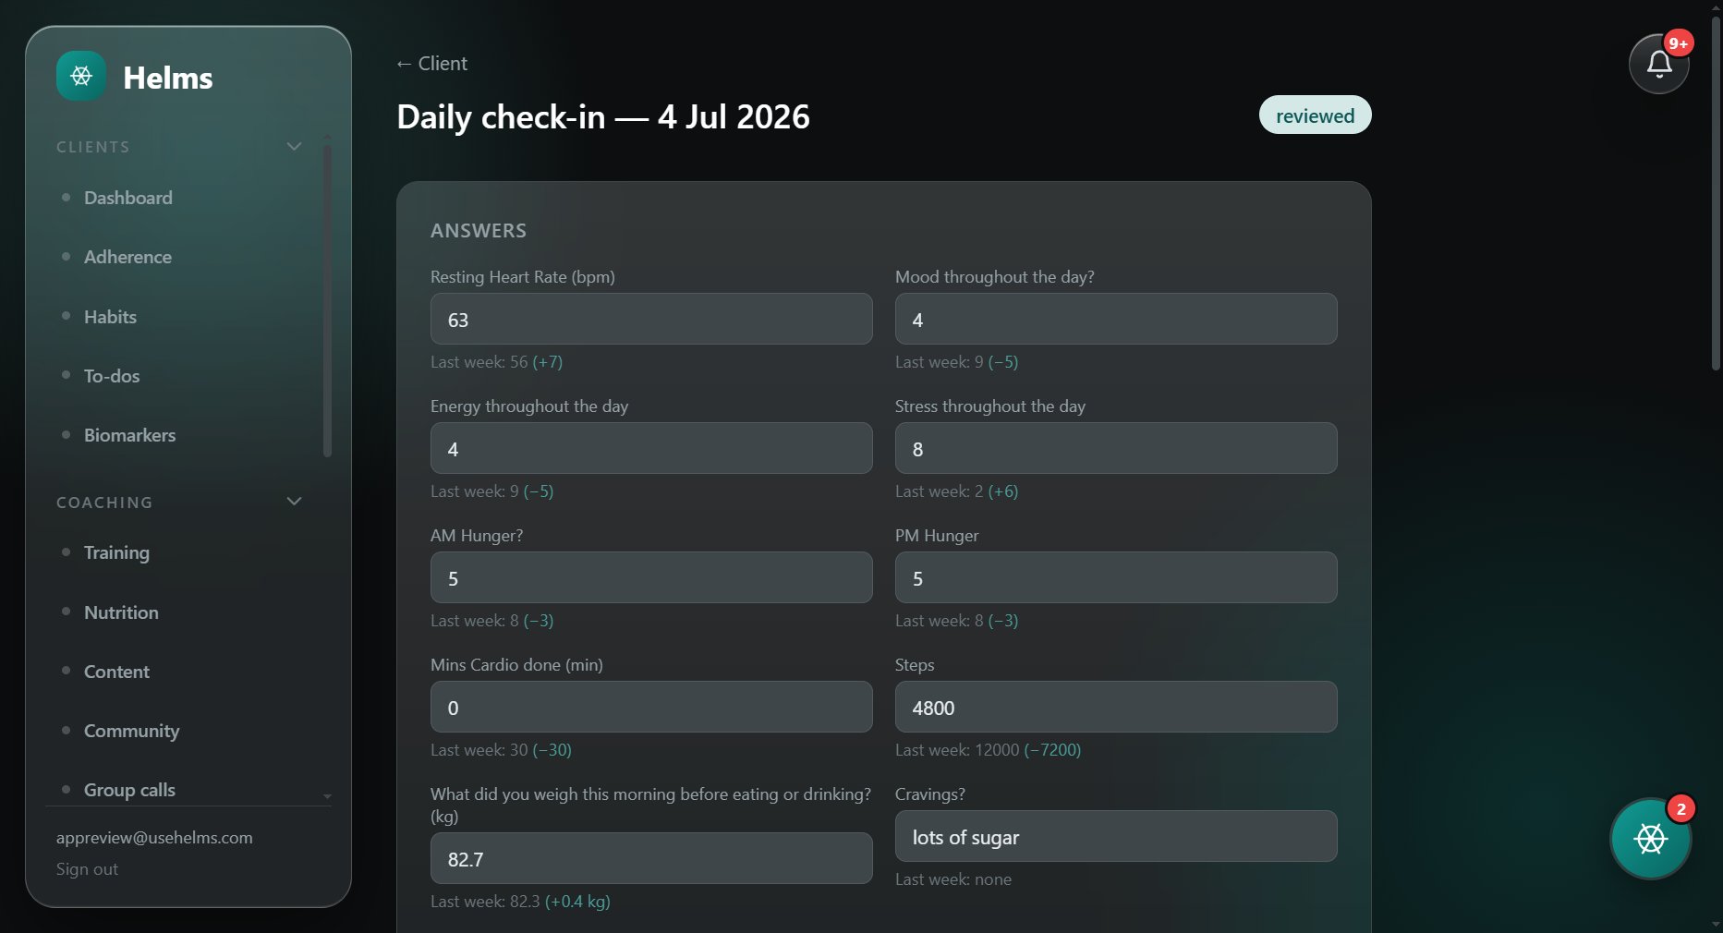Click the CLIENTS section label
Image resolution: width=1723 pixels, height=933 pixels.
tap(93, 147)
